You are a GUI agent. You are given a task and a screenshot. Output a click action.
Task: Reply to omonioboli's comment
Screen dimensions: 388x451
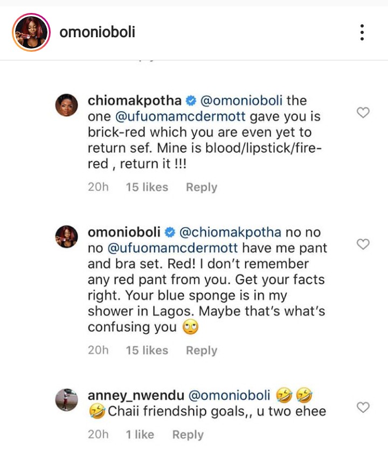(x=202, y=350)
